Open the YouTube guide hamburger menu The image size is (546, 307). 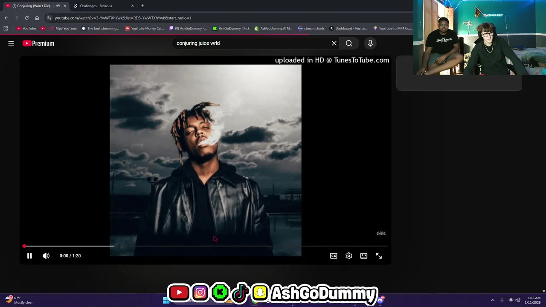pyautogui.click(x=11, y=43)
